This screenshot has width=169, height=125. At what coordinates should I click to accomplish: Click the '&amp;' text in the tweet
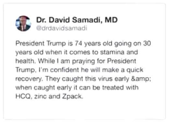(x=141, y=79)
